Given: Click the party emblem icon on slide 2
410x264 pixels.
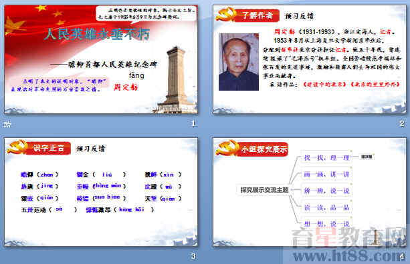Looking at the screenshot, I should 226,15.
